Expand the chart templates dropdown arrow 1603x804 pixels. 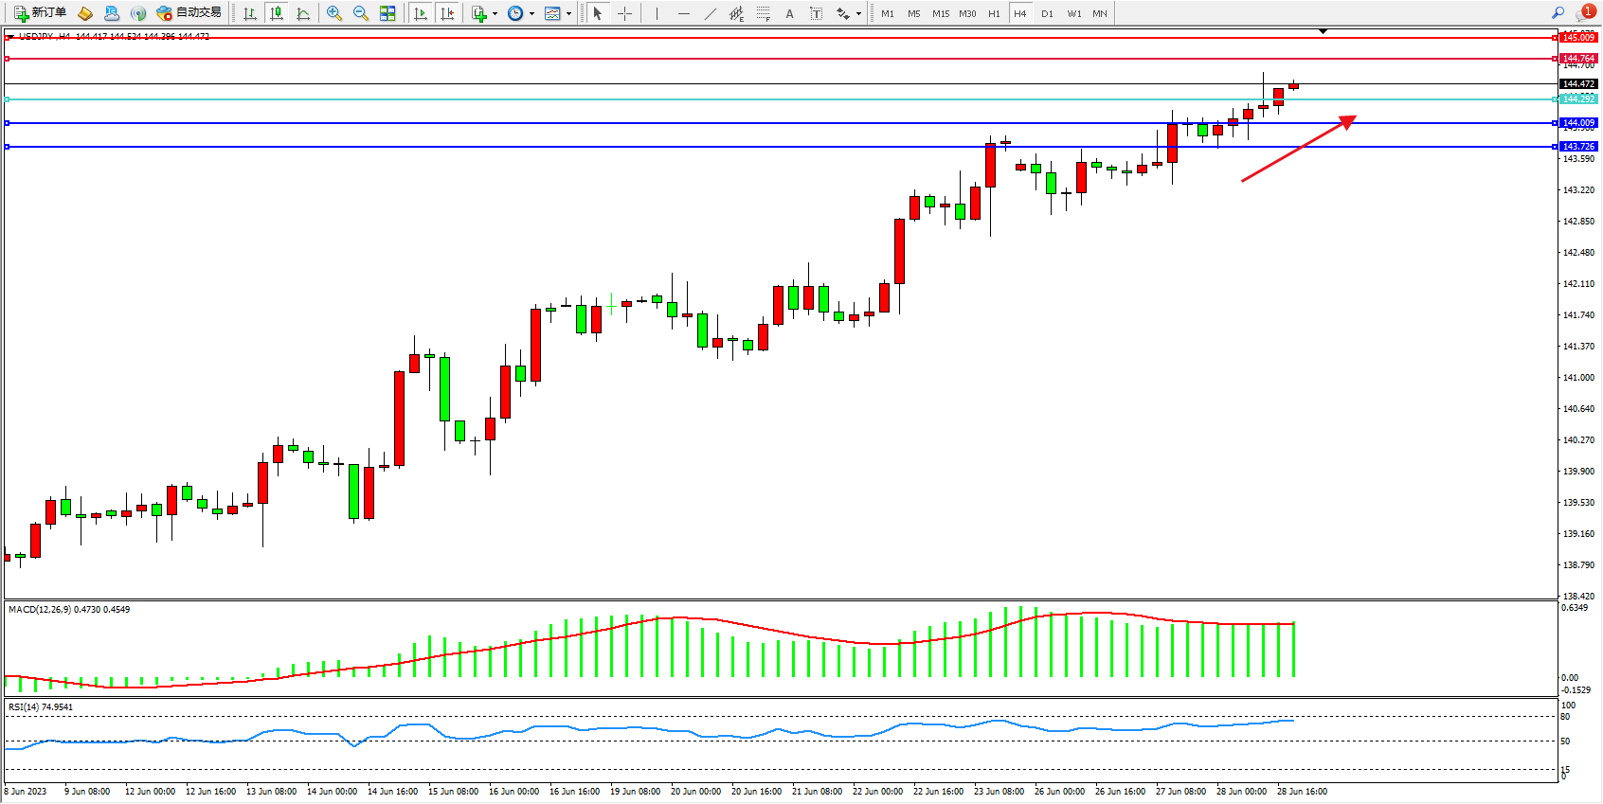pyautogui.click(x=568, y=13)
